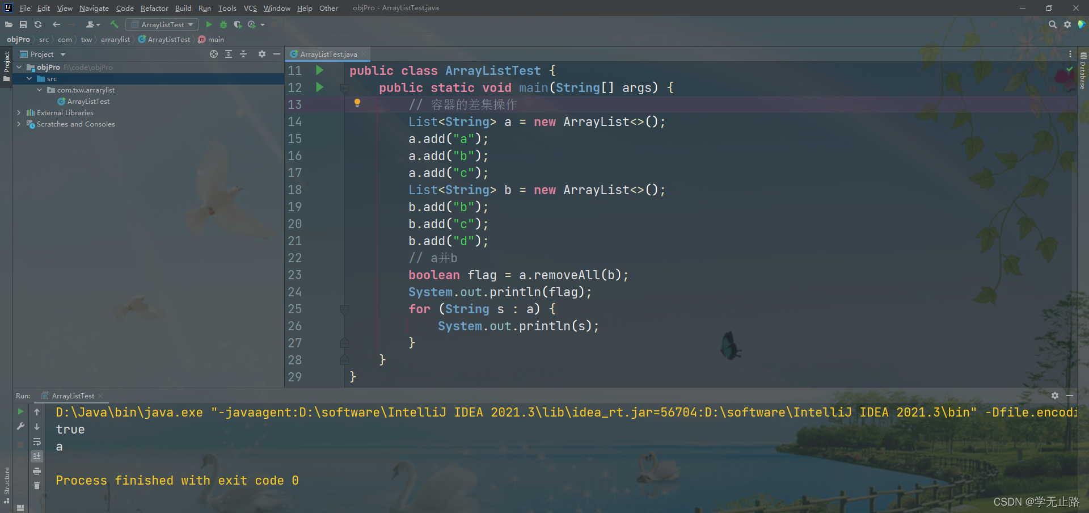Click the Reload from disk icon
The image size is (1089, 513).
(38, 24)
